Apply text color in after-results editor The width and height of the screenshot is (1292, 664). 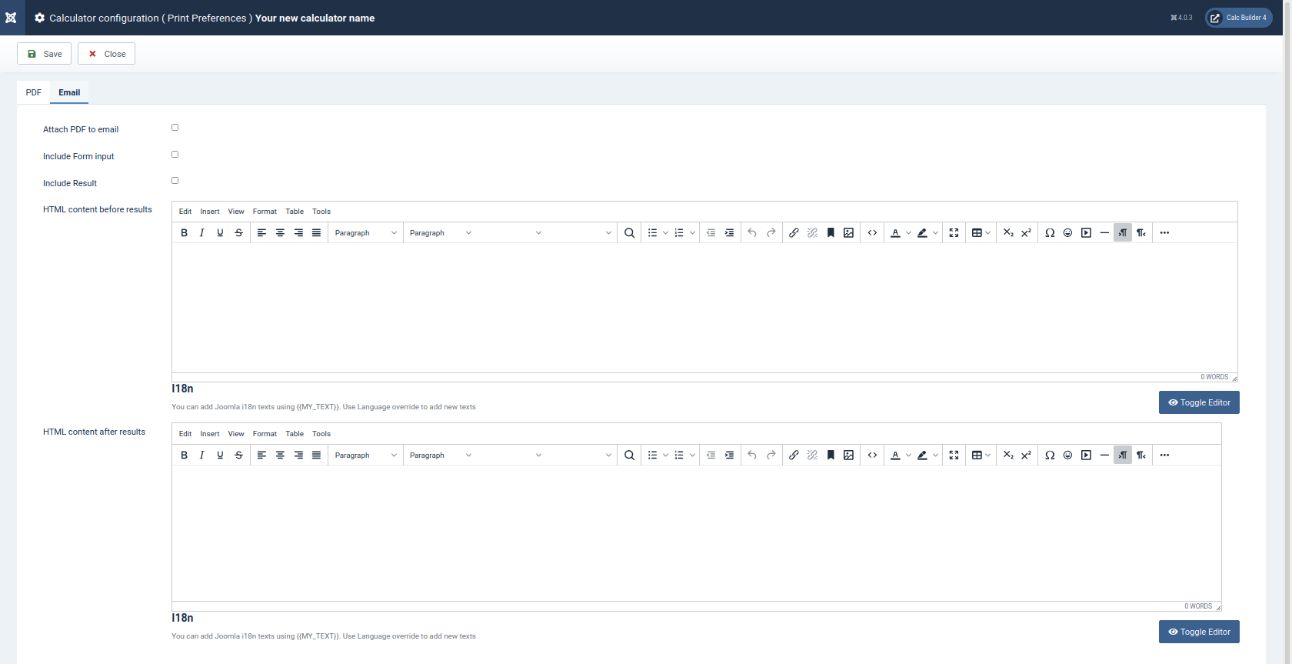pyautogui.click(x=895, y=455)
